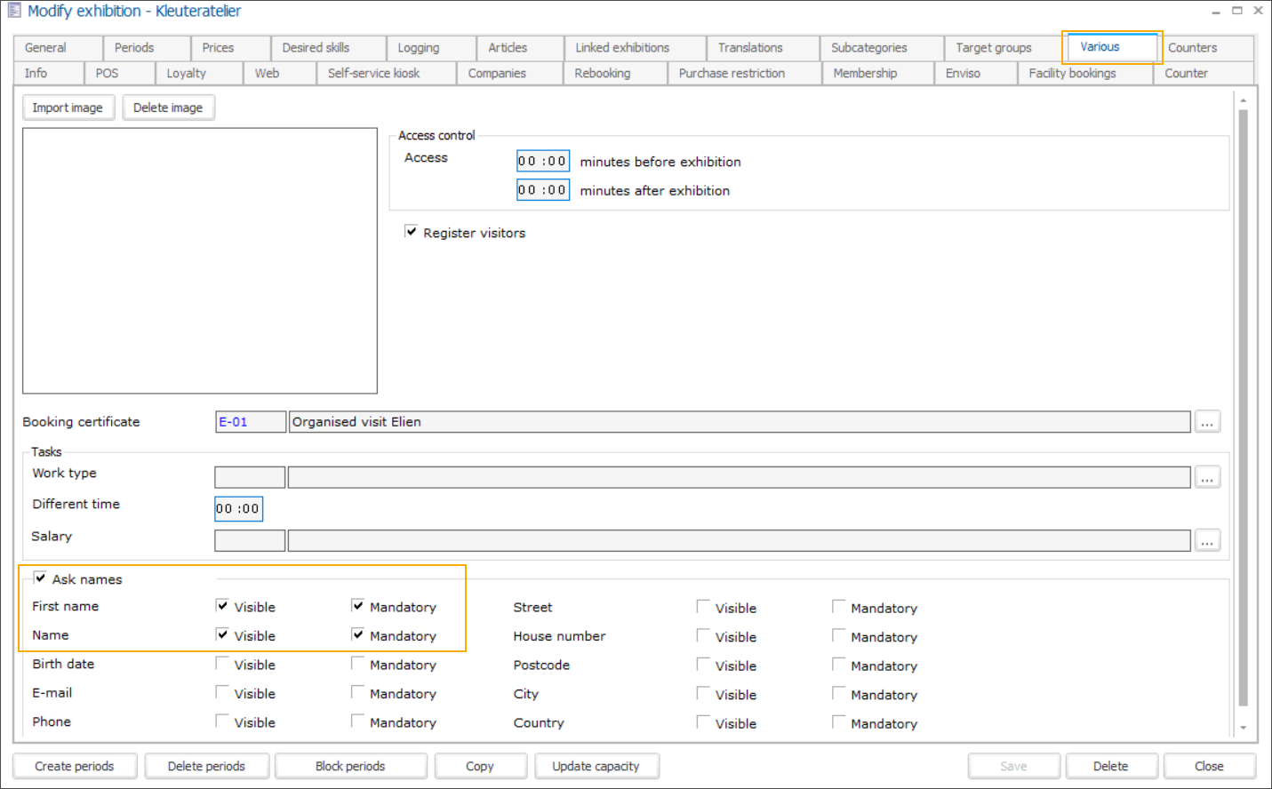The width and height of the screenshot is (1272, 789).
Task: Uncheck the Register visitors checkbox
Action: [x=411, y=232]
